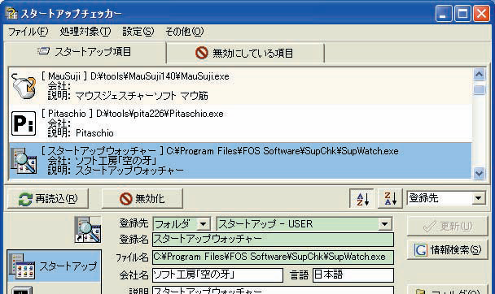Open the フォルダ registration type dropdown
Viewport: 495px width, 294px height.
coord(182,224)
